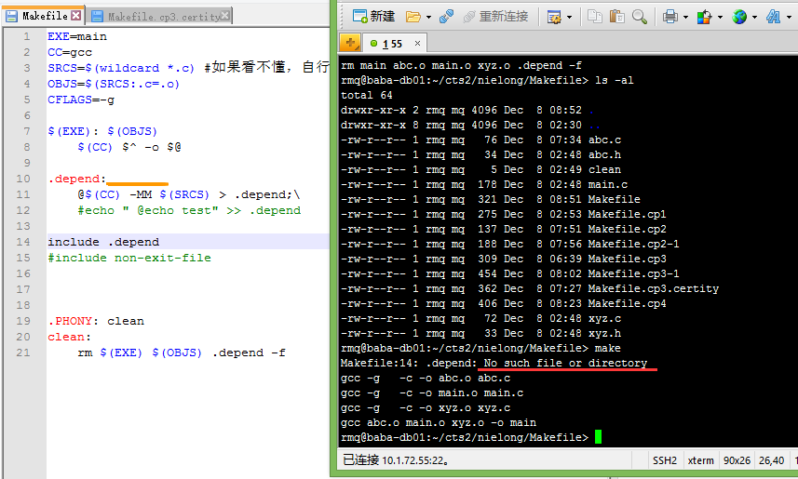Open the session properties icon
The height and width of the screenshot is (479, 798).
coord(554,17)
